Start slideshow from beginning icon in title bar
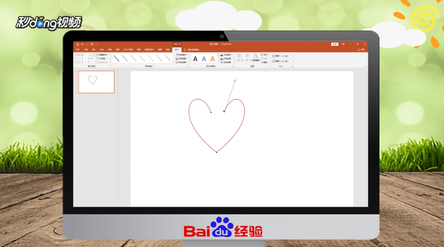444x247 pixels. point(92,44)
